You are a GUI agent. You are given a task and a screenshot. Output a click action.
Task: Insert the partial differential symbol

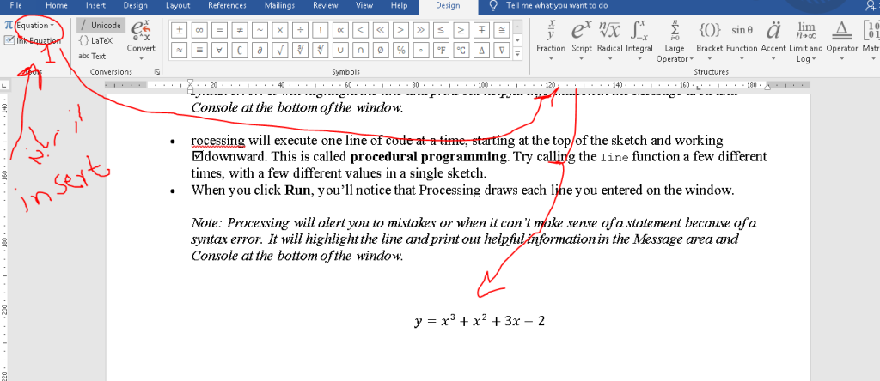[x=260, y=50]
